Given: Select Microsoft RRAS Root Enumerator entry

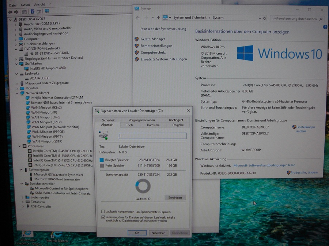Looking at the screenshot, I should [x=57, y=179].
